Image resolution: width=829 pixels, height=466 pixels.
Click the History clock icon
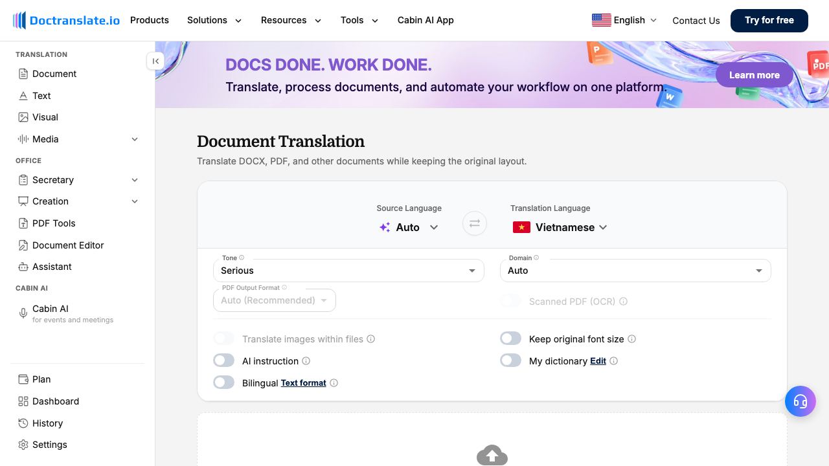pos(23,423)
